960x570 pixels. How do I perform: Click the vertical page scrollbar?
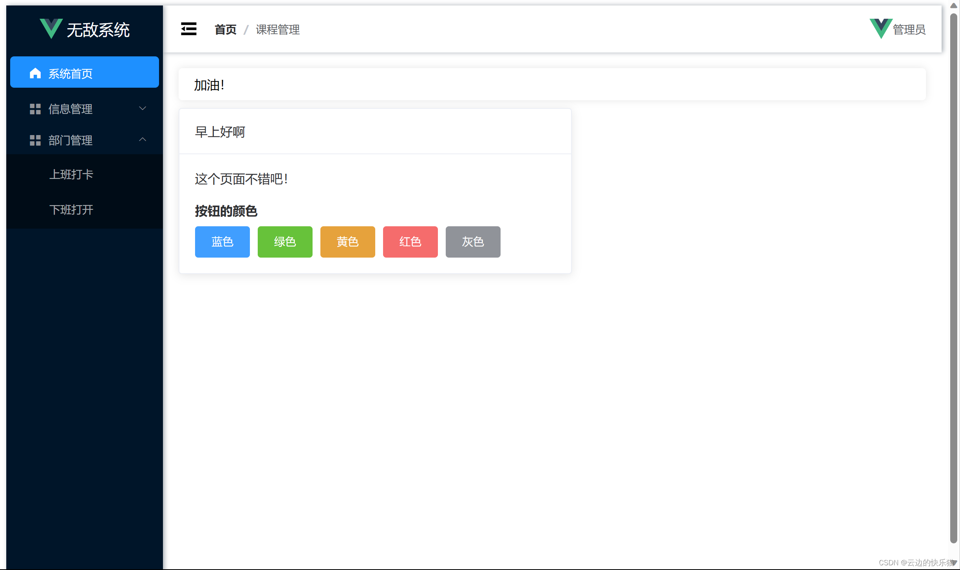pos(953,274)
